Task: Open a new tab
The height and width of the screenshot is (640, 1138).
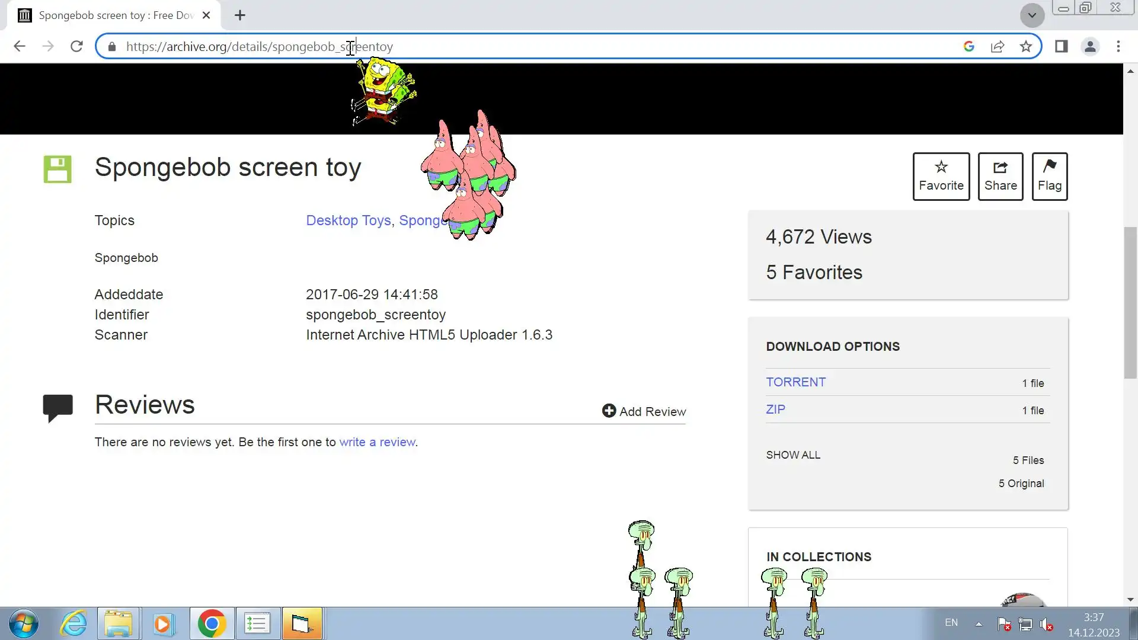Action: pos(239,15)
